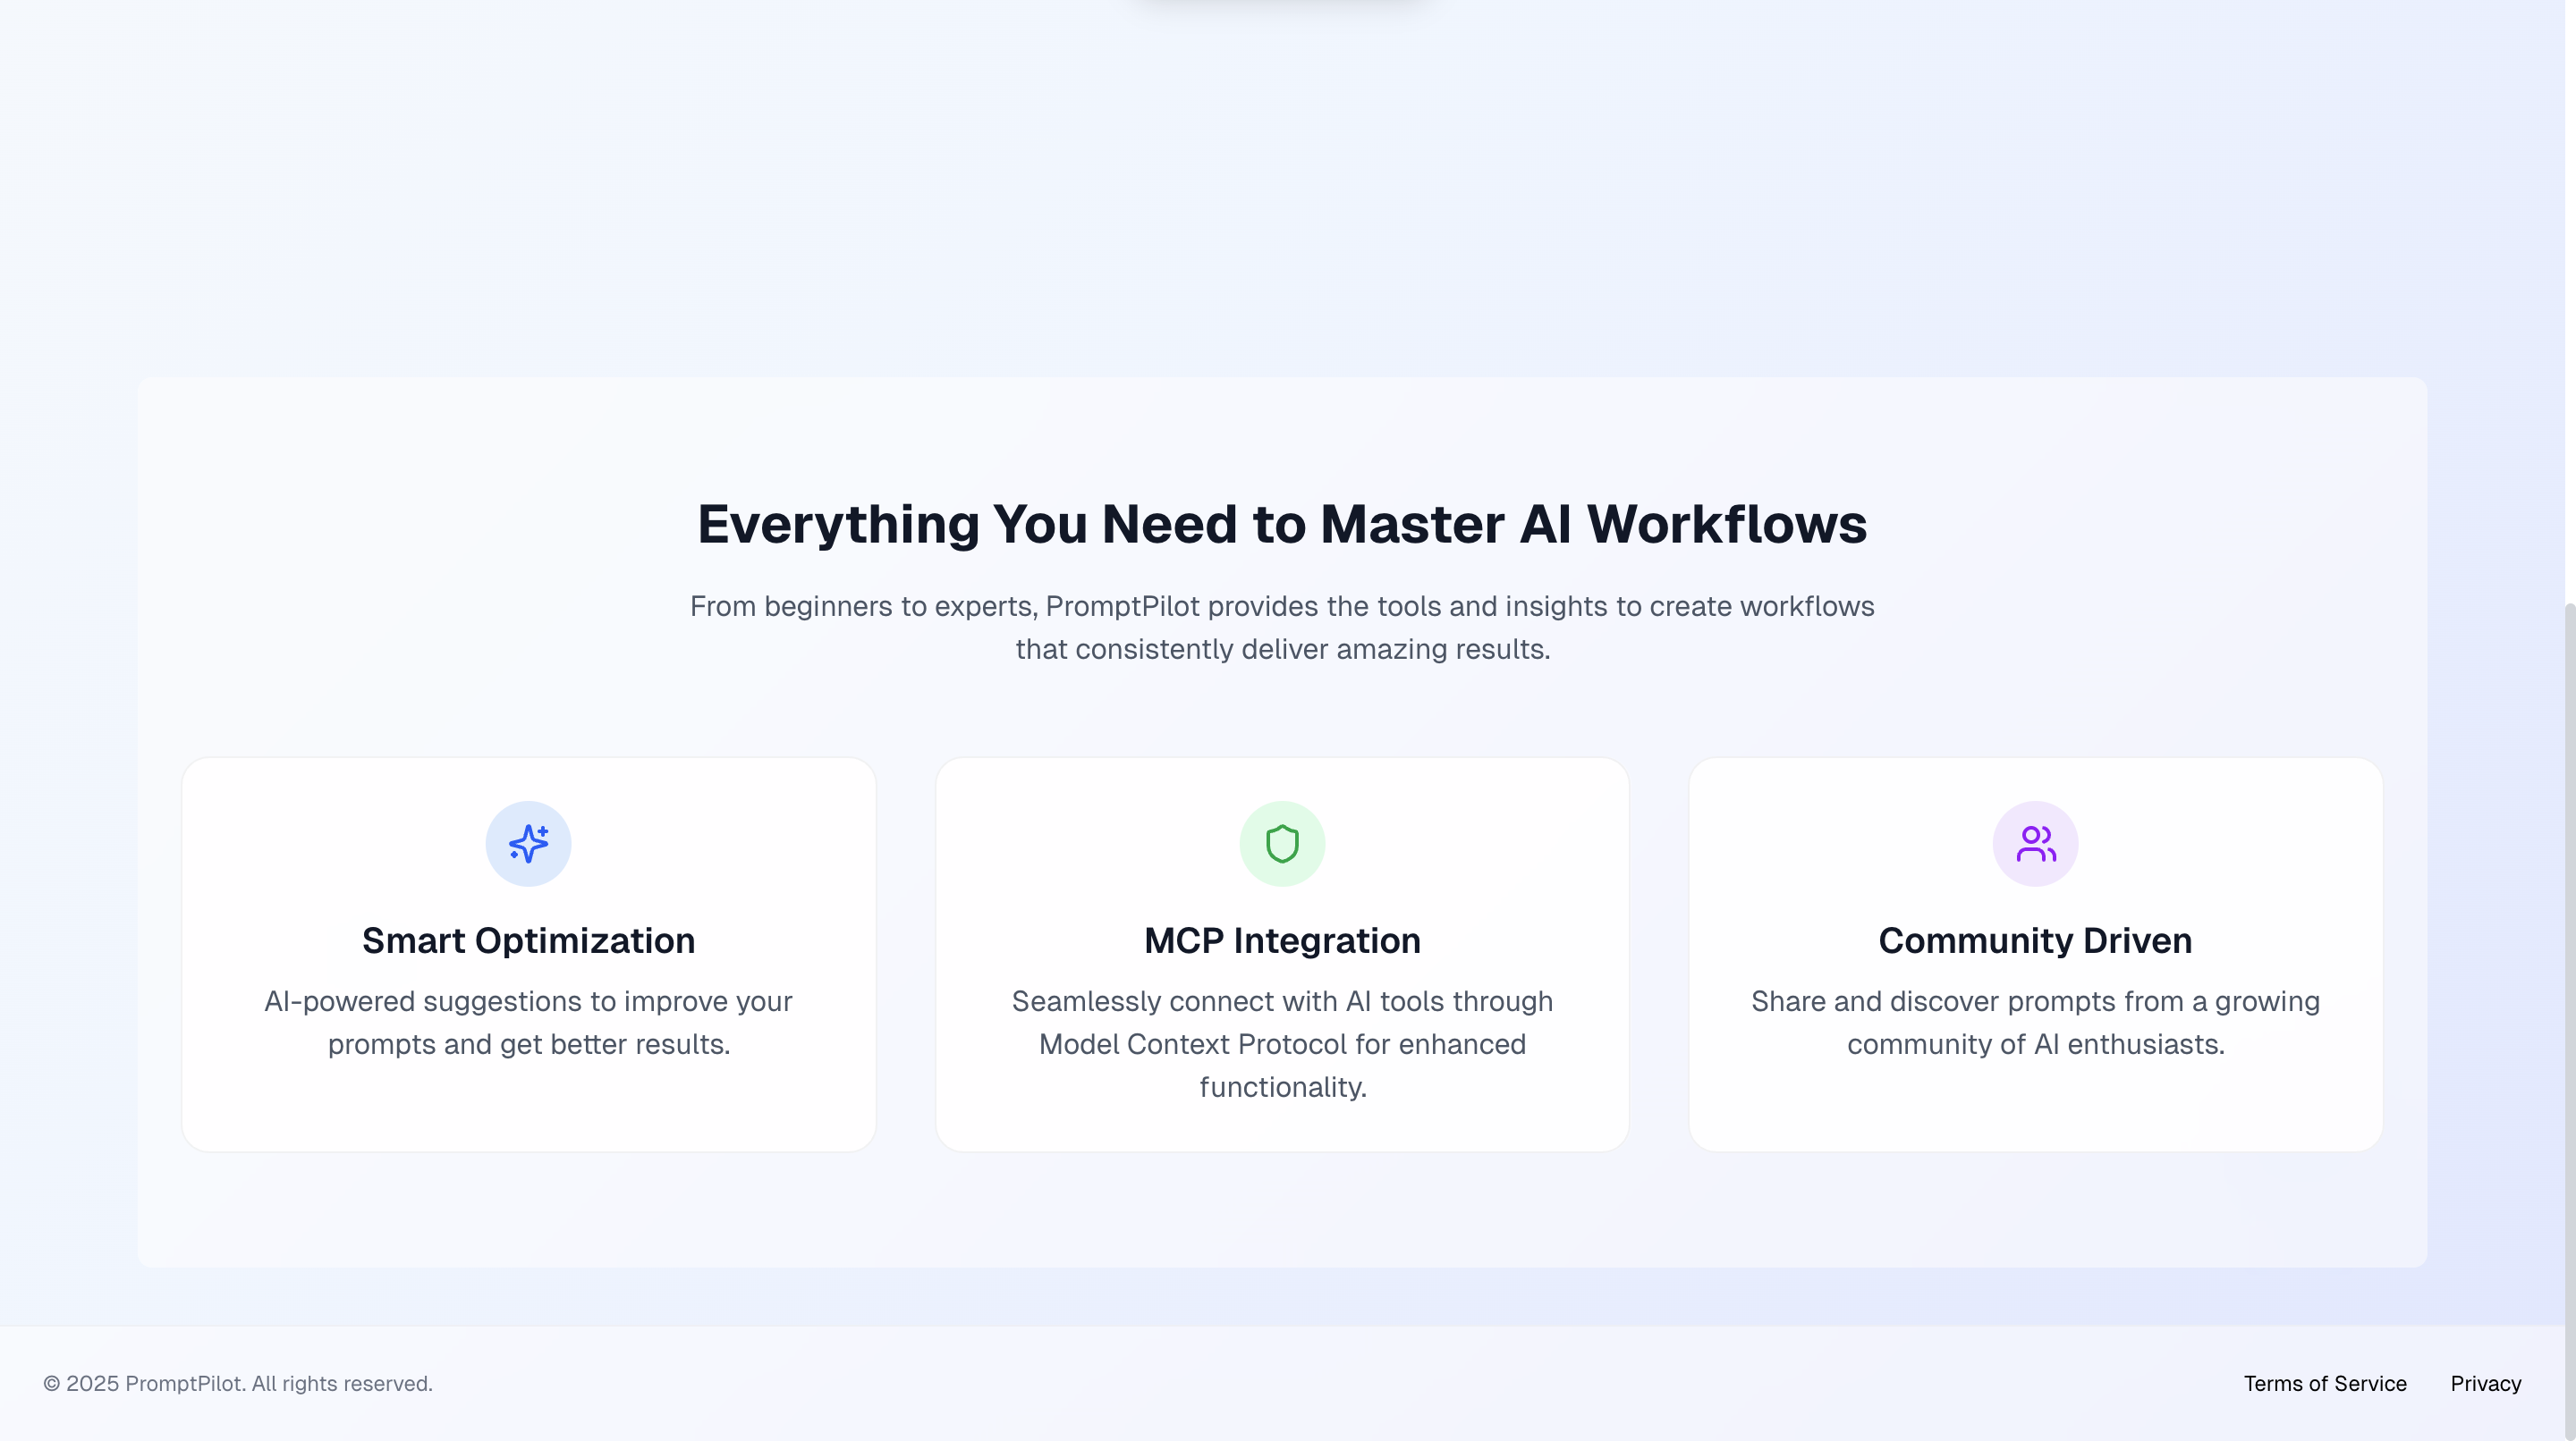This screenshot has width=2576, height=1441.
Task: Click the 'From beginners to experts' subtitle paragraph
Action: coord(1282,628)
